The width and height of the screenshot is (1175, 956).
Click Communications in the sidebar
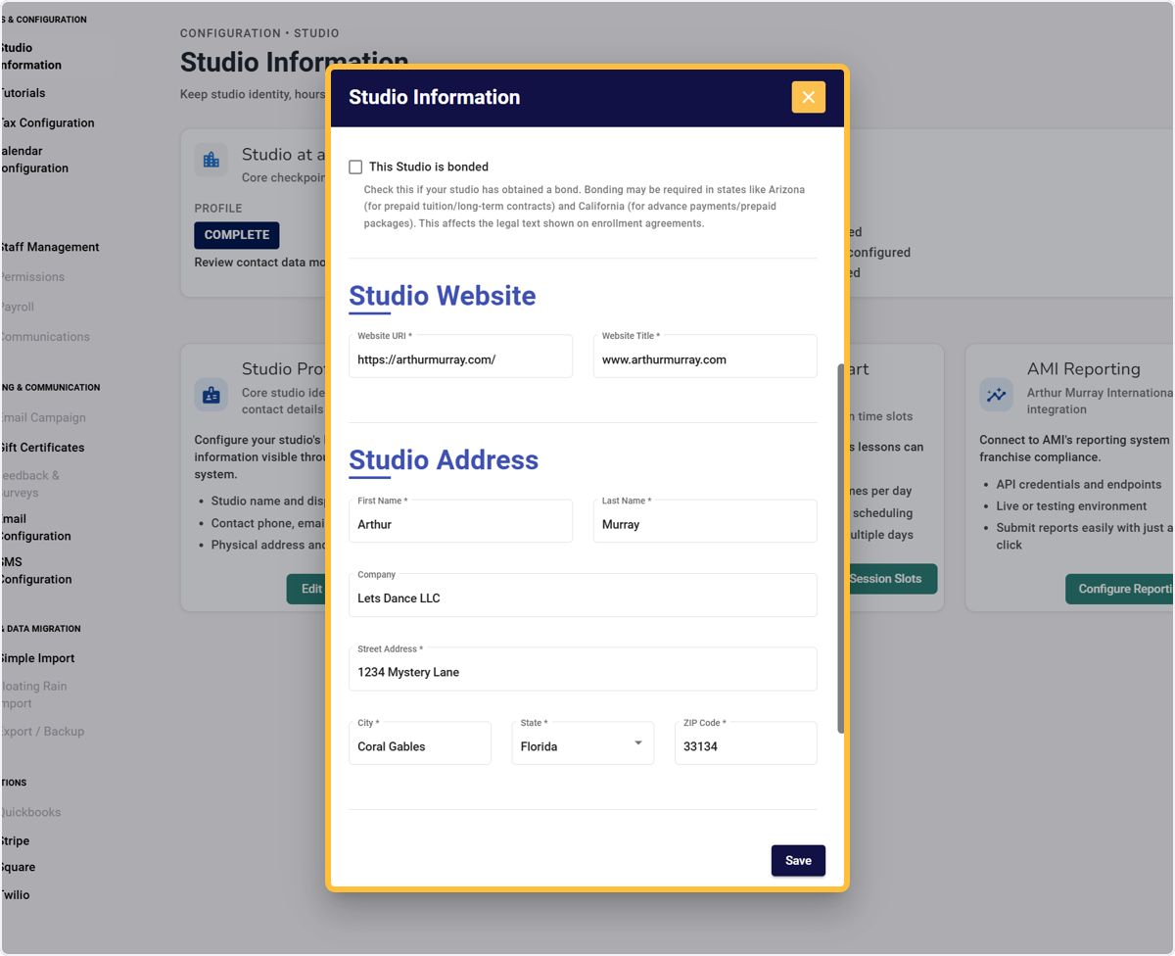click(45, 337)
